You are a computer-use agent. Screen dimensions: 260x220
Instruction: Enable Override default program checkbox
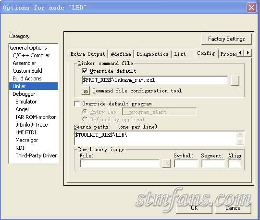point(77,104)
